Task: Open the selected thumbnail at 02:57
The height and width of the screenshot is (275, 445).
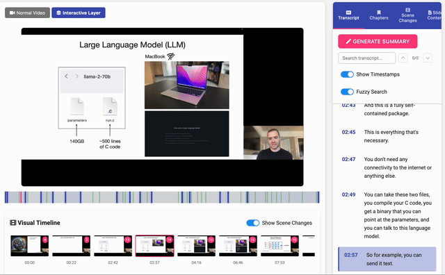Action: (154, 246)
